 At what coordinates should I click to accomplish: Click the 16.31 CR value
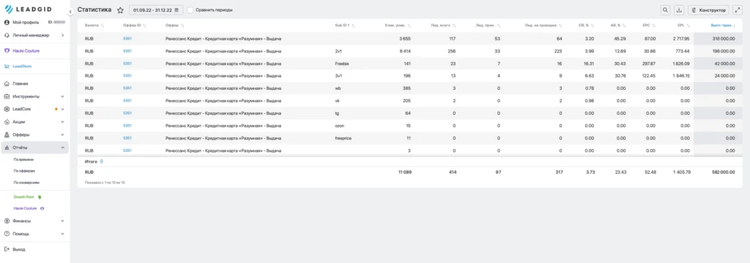(x=590, y=64)
